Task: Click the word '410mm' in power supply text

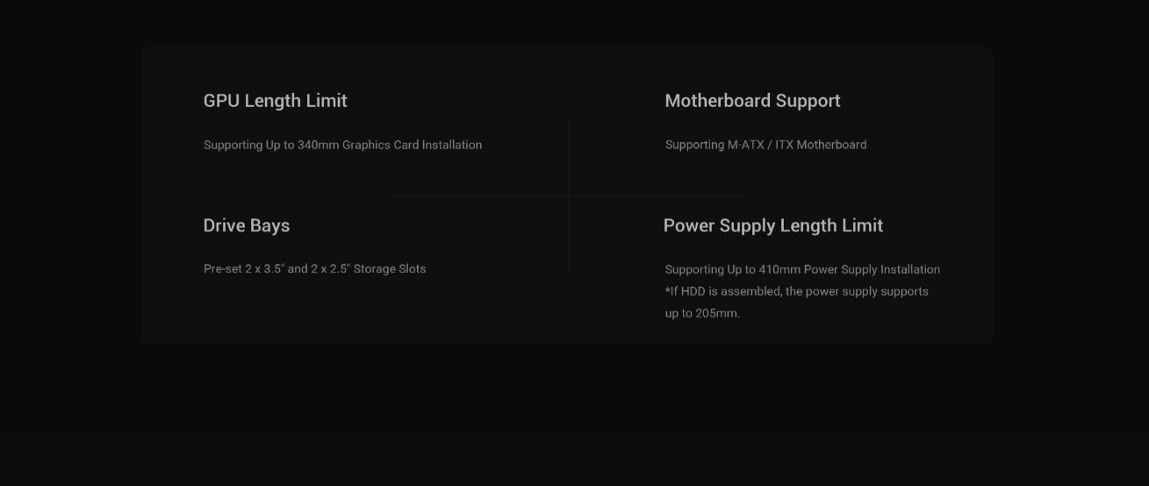Action: (779, 269)
